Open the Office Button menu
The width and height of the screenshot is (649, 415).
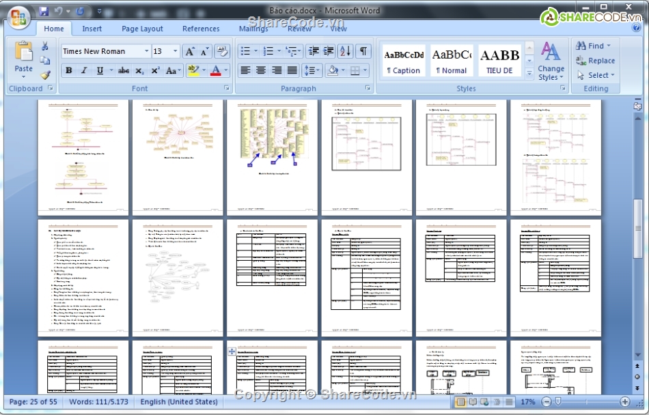click(18, 17)
